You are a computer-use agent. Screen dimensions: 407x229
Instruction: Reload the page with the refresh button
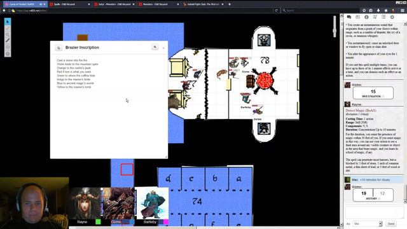click(276, 11)
